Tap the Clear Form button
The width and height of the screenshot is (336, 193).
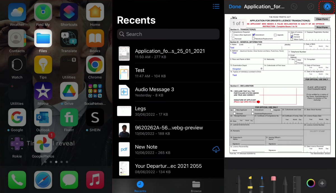322,19
